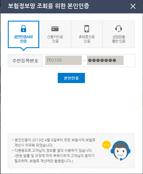Focus the masked resident number field
Viewport: 143px width, 174px height.
(105, 60)
